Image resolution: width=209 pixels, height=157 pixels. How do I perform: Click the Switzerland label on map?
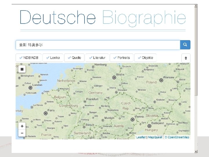coord(82,133)
